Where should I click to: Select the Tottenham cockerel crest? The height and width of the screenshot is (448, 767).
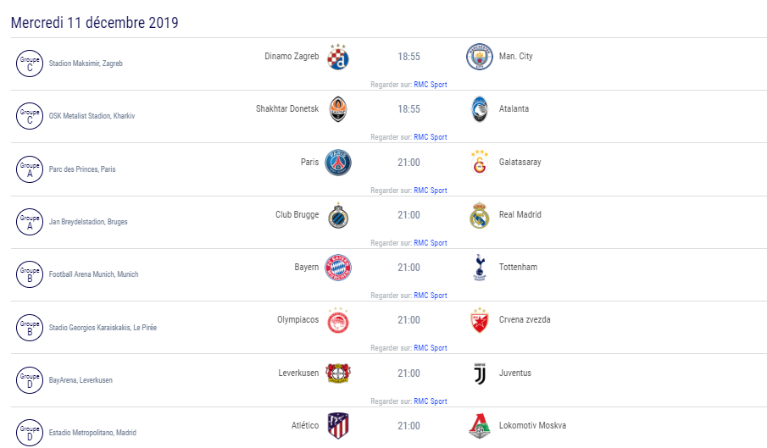click(x=480, y=268)
